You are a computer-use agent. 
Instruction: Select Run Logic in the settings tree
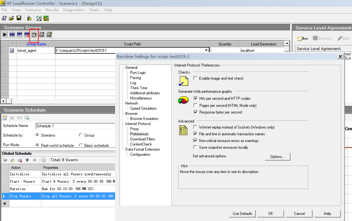(138, 73)
